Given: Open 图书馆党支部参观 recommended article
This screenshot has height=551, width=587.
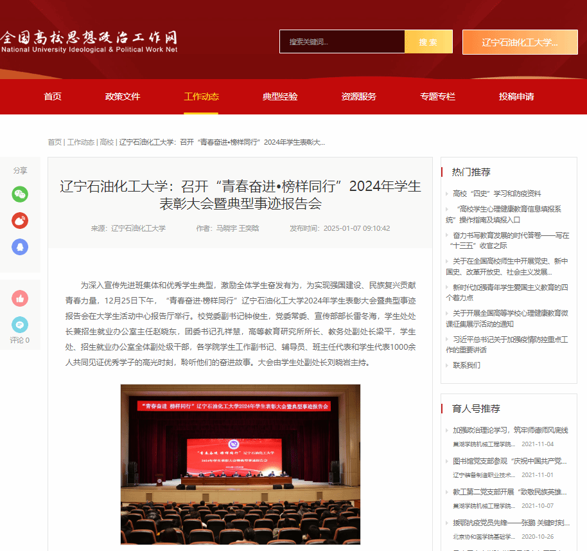Looking at the screenshot, I should coord(510,461).
